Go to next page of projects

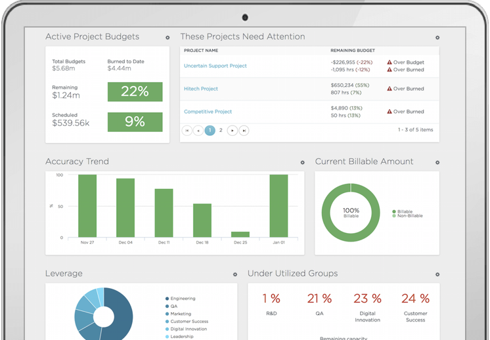coord(232,131)
